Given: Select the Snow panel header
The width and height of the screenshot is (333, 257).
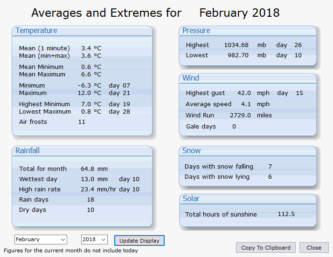Looking at the screenshot, I should coord(191,150).
